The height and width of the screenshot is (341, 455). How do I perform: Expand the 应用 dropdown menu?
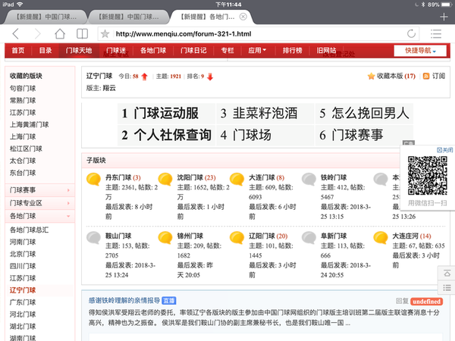pyautogui.click(x=257, y=51)
